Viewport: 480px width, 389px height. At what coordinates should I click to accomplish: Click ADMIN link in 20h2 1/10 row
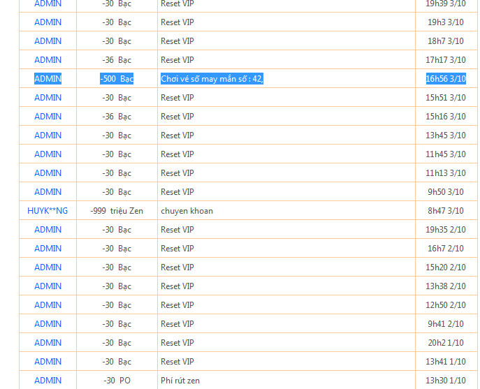[x=48, y=343]
